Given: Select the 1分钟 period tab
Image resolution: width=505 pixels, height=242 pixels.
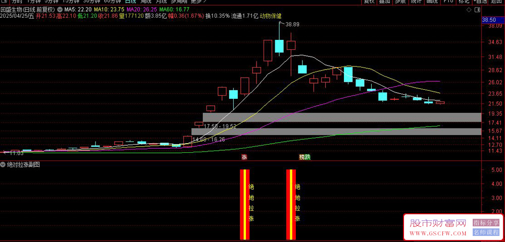Looking at the screenshot, I should [34, 2].
